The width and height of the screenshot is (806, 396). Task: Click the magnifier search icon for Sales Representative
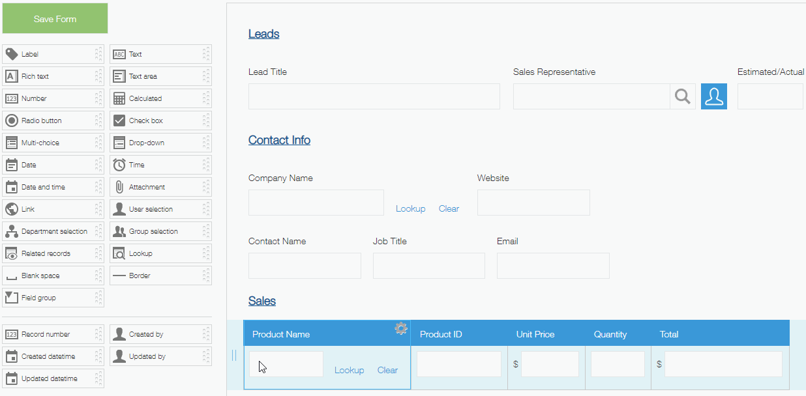682,96
